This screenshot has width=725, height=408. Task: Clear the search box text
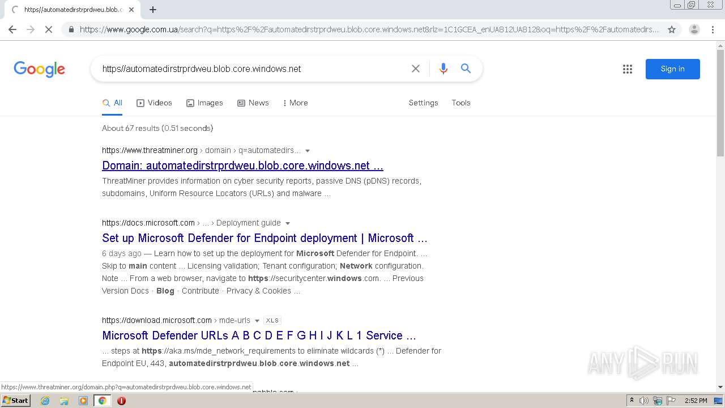[416, 69]
